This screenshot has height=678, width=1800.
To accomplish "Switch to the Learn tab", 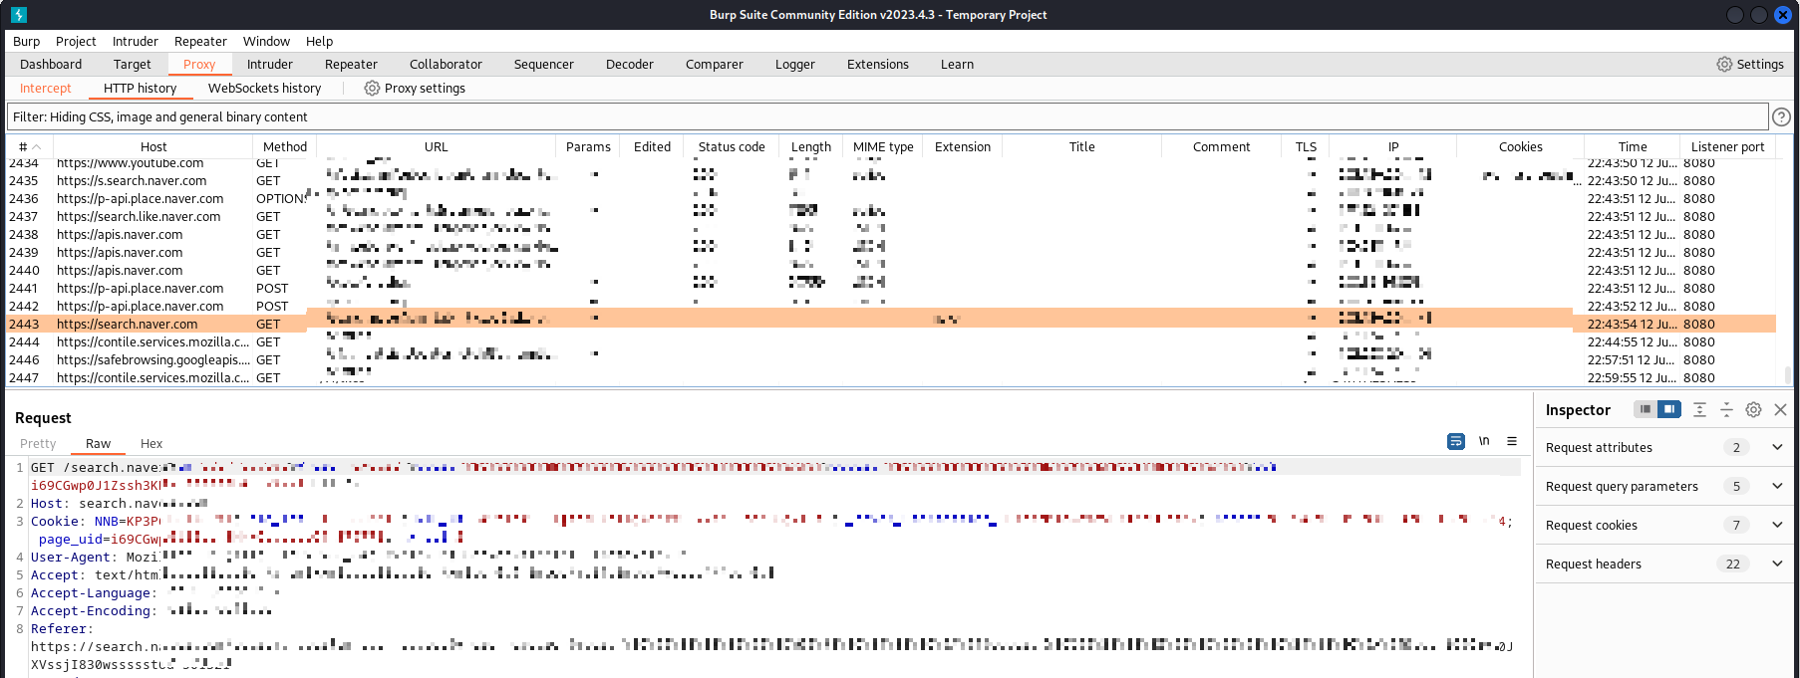I will point(957,65).
